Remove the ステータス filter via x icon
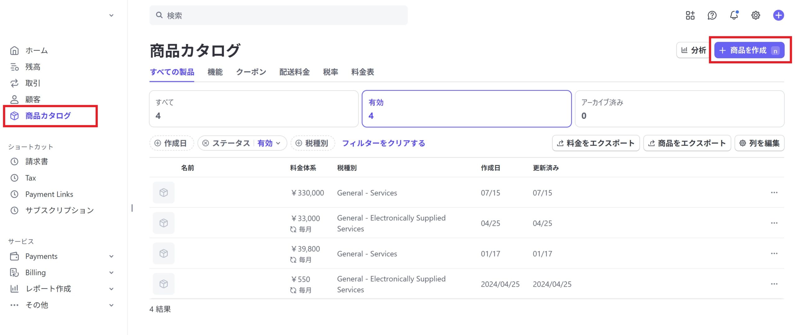 click(205, 143)
